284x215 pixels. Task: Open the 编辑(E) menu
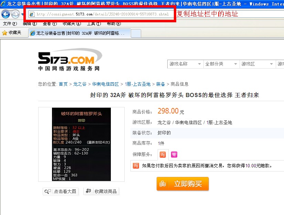30,24
